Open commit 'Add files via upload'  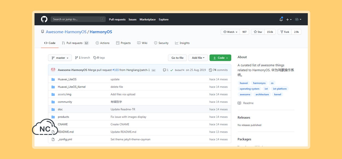coord(123,94)
